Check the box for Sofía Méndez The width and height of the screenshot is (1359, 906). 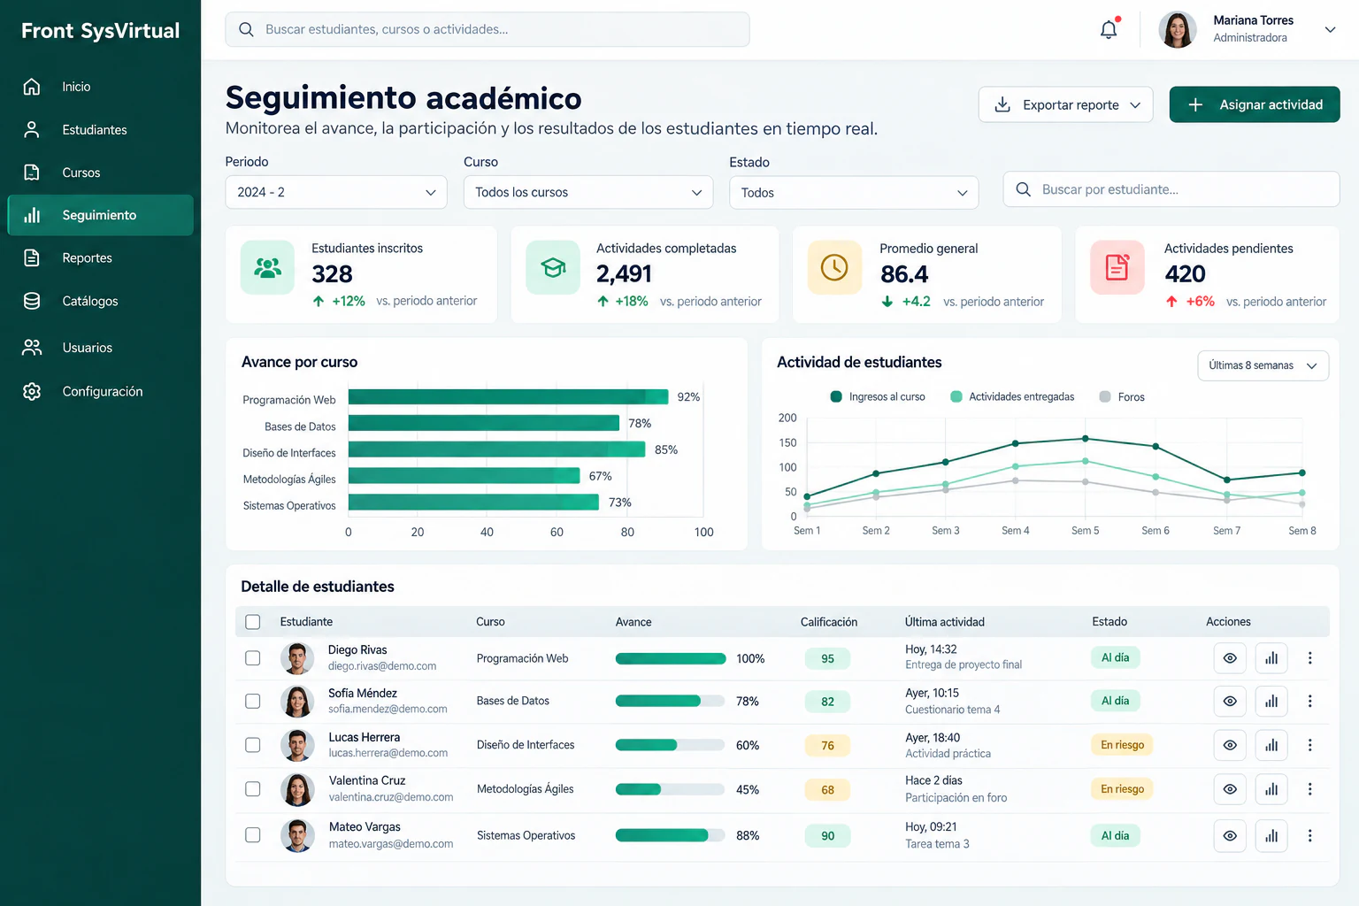(253, 702)
